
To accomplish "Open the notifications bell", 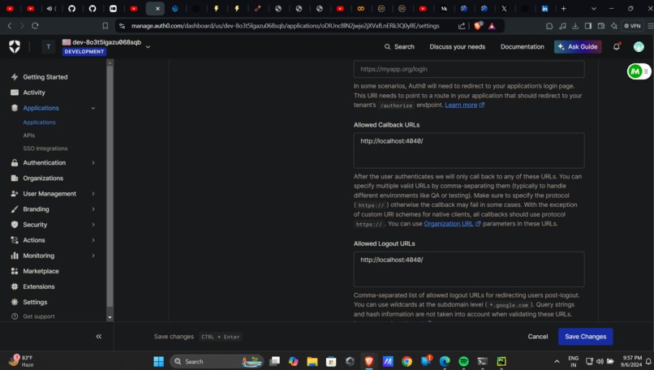I will (x=616, y=47).
